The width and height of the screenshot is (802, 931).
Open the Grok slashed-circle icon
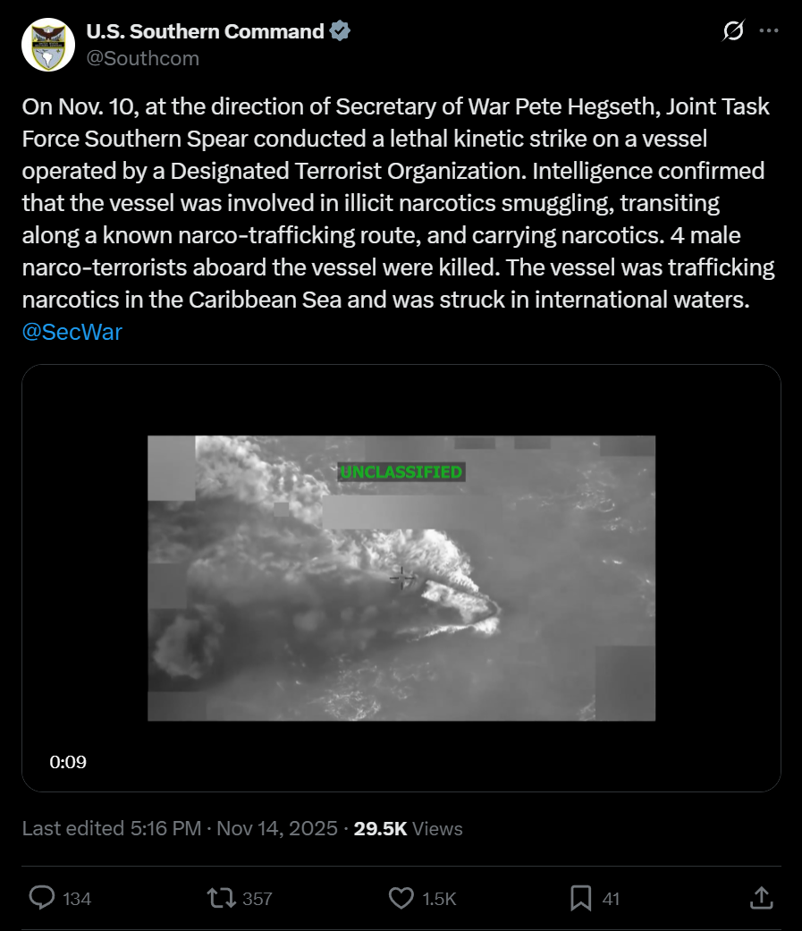(732, 31)
